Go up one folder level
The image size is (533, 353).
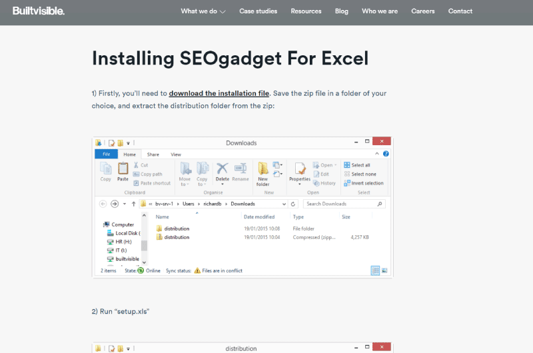(134, 204)
